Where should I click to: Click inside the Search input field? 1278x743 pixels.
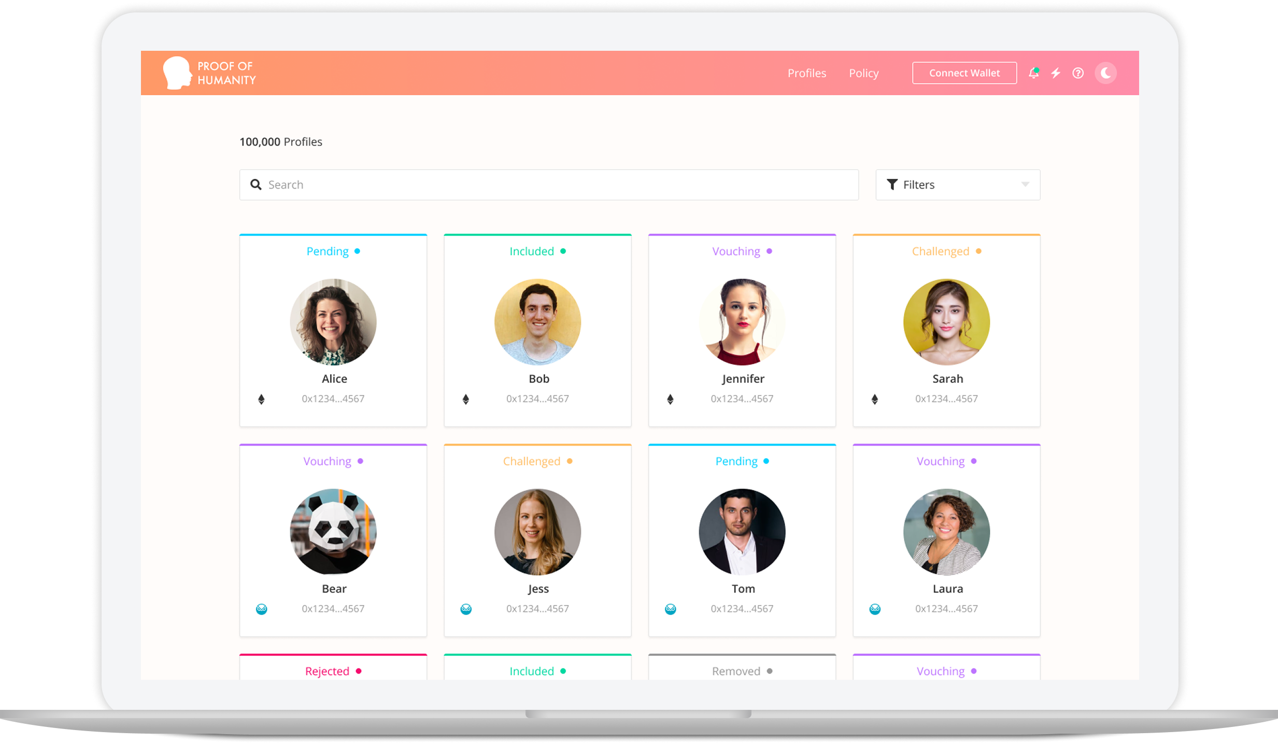point(518,184)
